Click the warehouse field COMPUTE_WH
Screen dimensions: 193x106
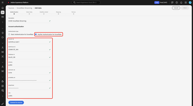(x=29, y=50)
